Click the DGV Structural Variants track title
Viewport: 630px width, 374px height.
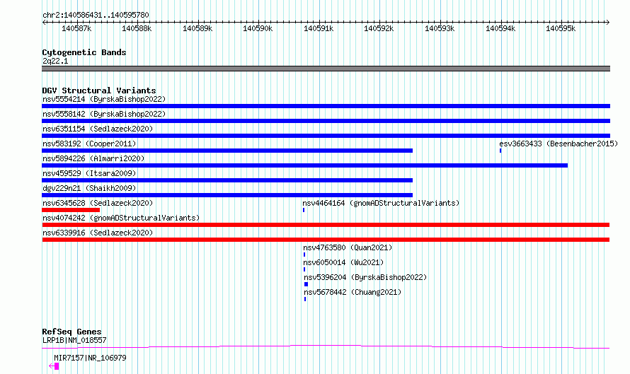pos(99,90)
